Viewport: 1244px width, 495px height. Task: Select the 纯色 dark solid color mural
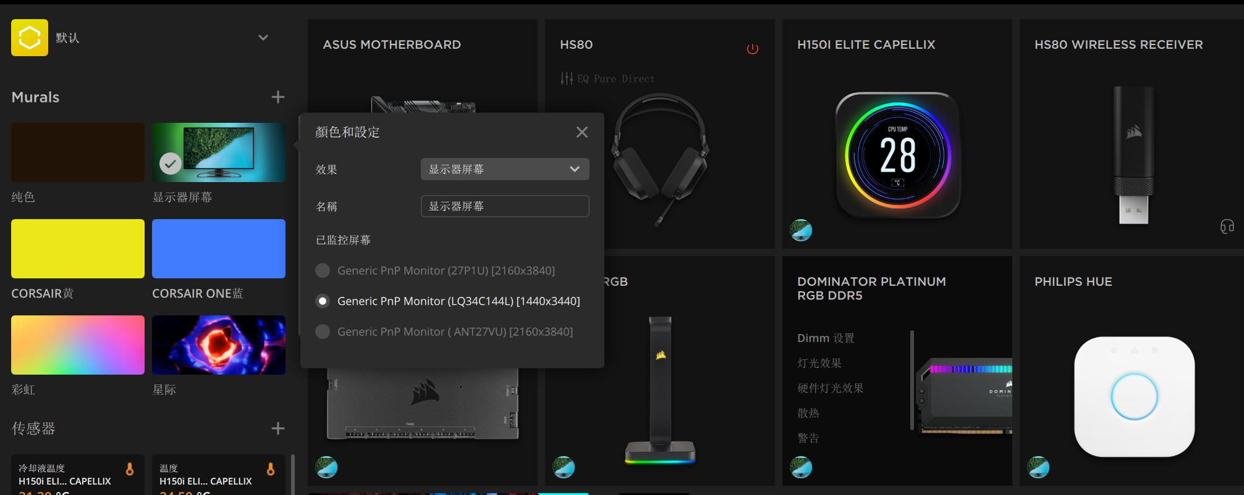coord(78,152)
